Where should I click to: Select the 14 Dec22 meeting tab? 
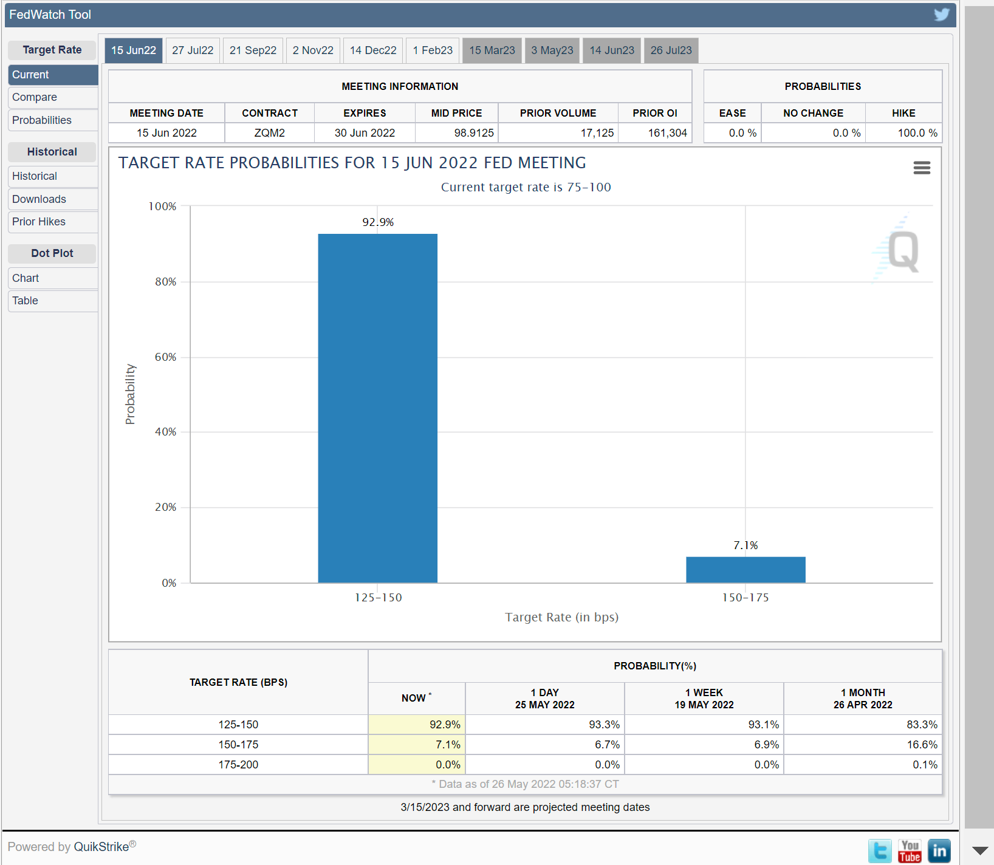point(372,50)
